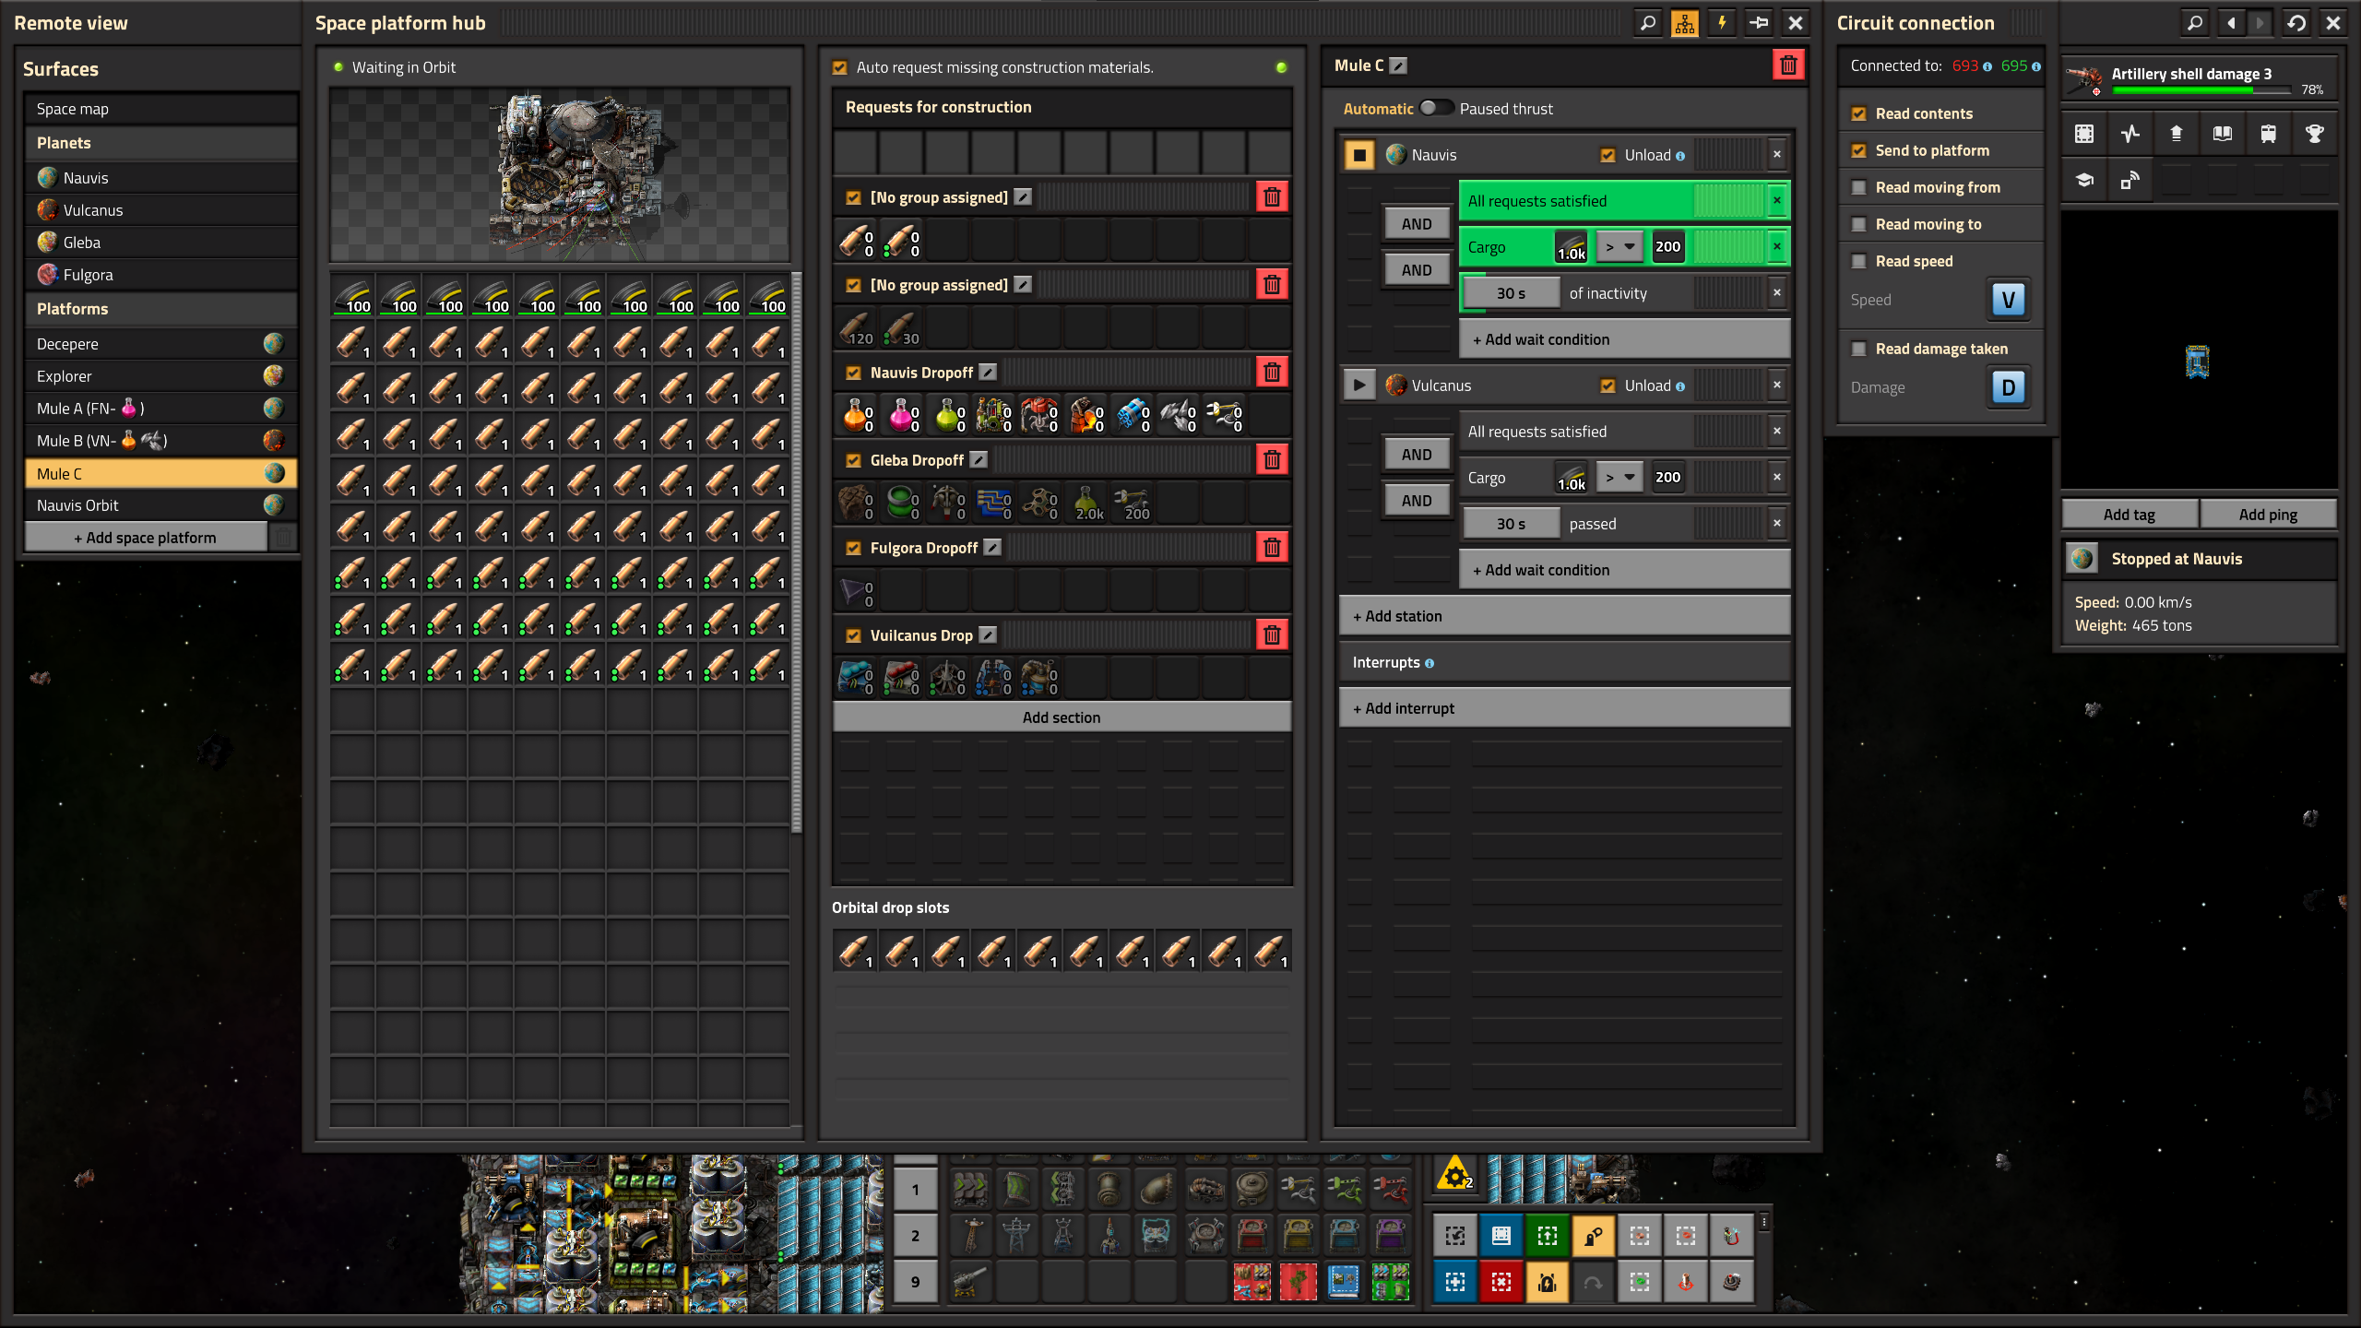This screenshot has height=1328, width=2361.
Task: Click the reset arrow icon in map header
Action: click(x=2296, y=23)
